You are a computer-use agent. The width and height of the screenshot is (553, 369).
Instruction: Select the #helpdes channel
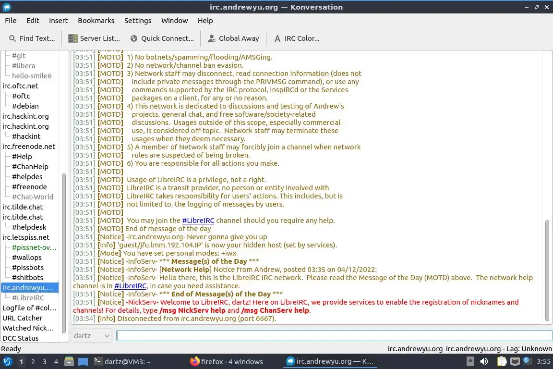point(27,176)
